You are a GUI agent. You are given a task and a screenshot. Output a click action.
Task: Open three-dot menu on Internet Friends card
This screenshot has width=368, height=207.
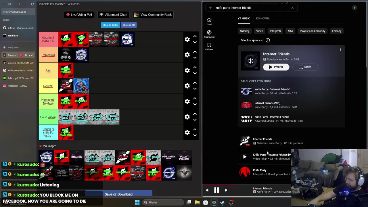[x=340, y=49]
